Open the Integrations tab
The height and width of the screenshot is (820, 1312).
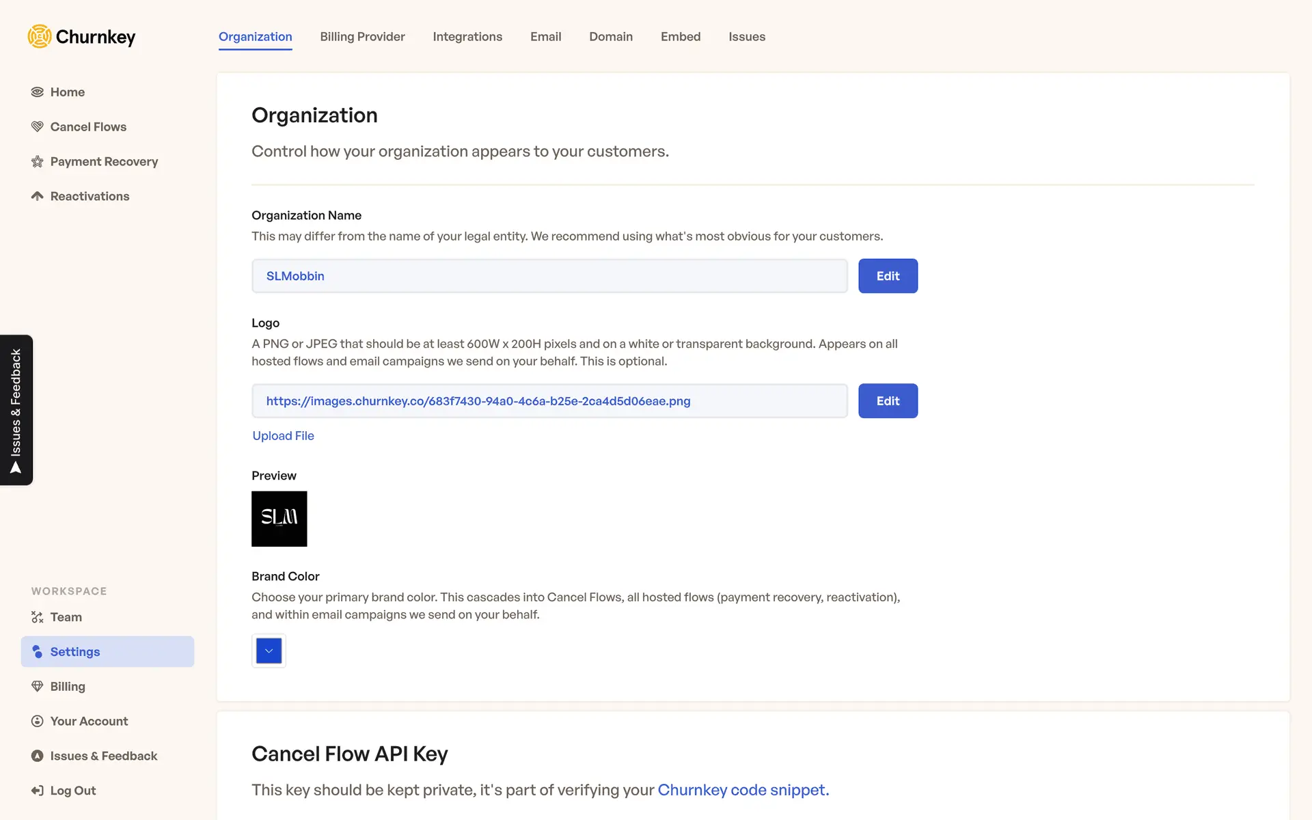point(467,37)
